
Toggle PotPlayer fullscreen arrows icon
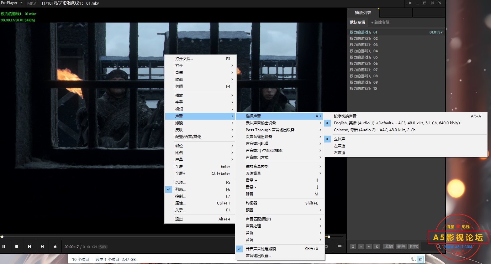(x=432, y=3)
